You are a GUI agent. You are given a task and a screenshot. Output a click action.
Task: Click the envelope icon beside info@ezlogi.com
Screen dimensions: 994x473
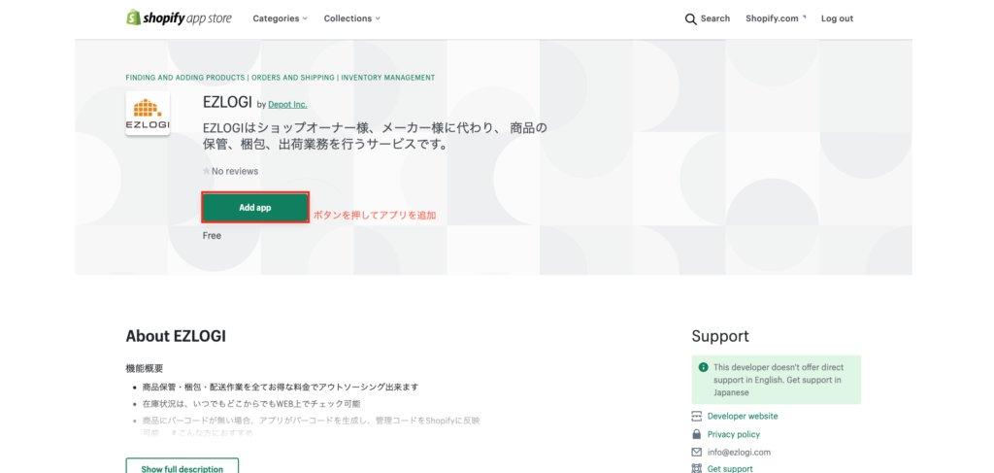click(x=696, y=452)
